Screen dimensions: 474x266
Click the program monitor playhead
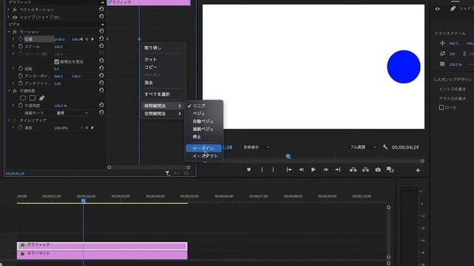point(288,156)
